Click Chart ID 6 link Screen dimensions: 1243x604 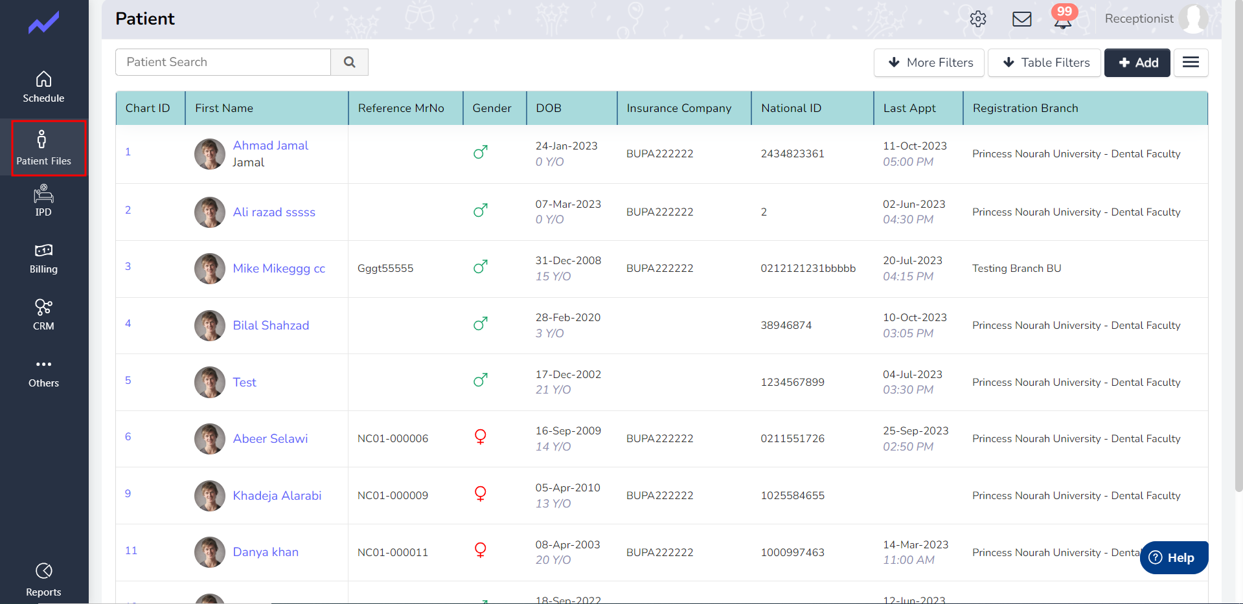pos(128,436)
